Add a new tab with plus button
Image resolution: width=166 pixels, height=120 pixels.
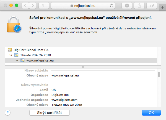pyautogui.click(x=162, y=7)
